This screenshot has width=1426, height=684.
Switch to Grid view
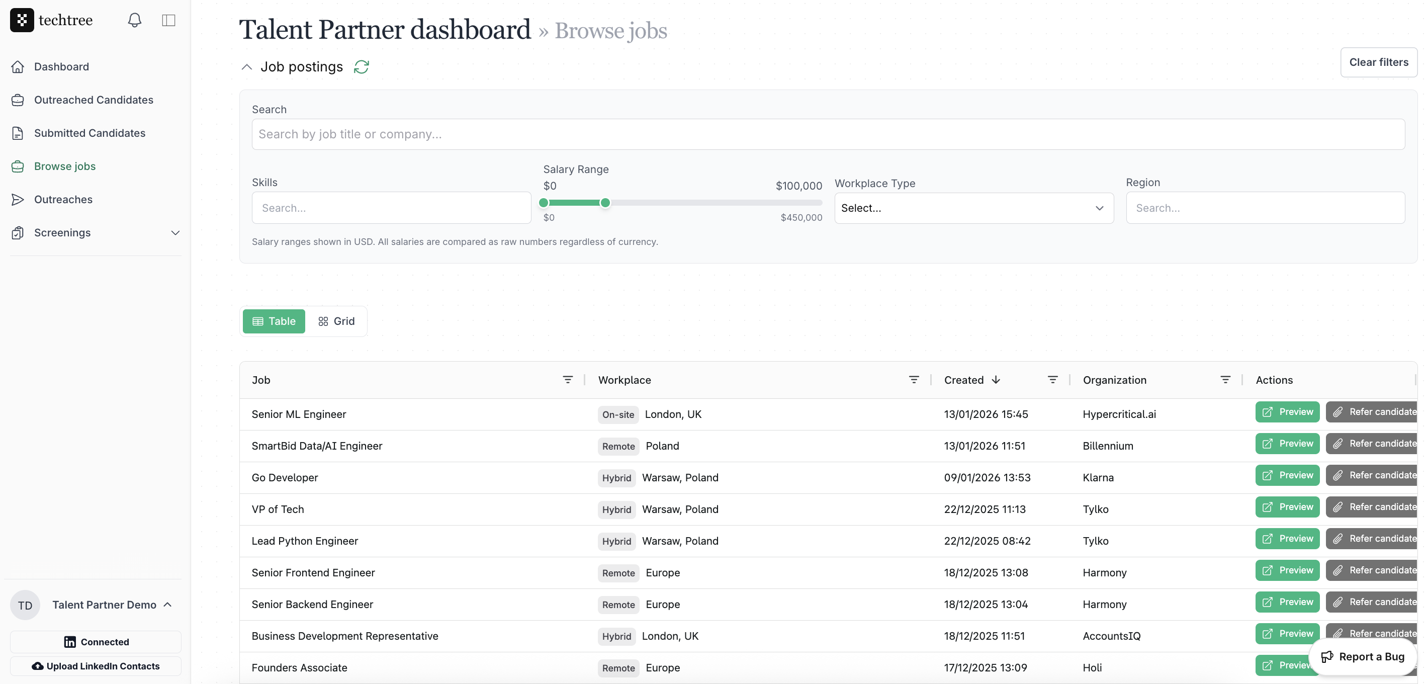[x=336, y=321]
